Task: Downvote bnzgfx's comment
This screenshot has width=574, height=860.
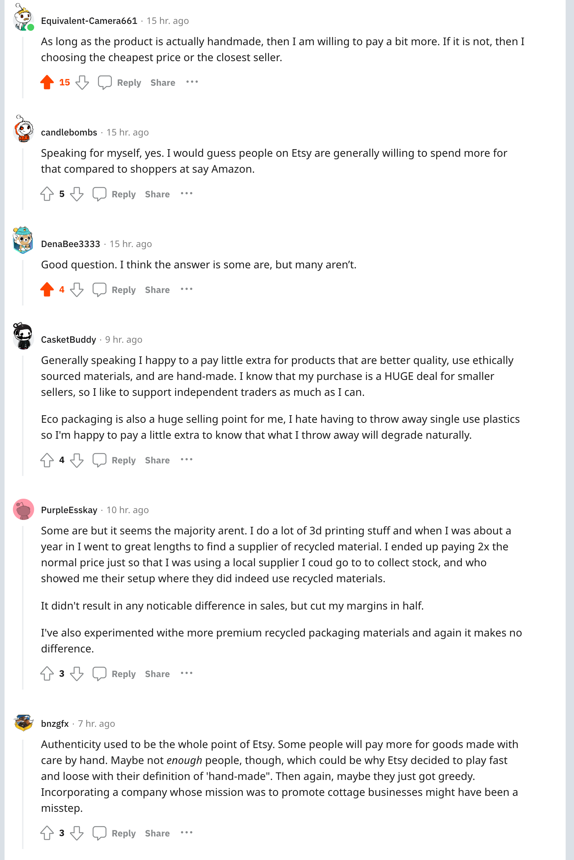Action: 77,833
